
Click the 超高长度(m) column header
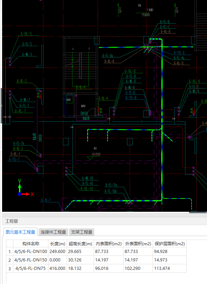coord(80,243)
